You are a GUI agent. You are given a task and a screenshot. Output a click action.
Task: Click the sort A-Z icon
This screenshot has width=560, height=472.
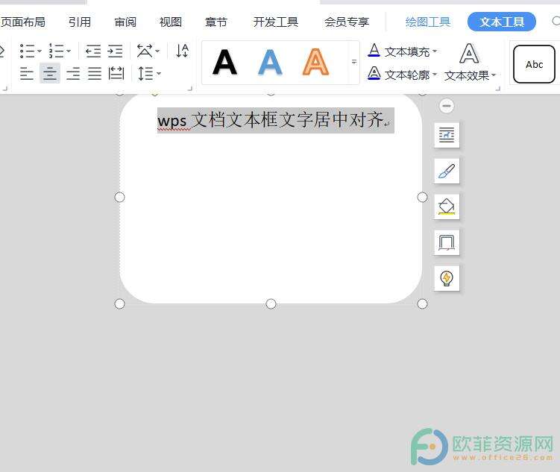coord(182,51)
